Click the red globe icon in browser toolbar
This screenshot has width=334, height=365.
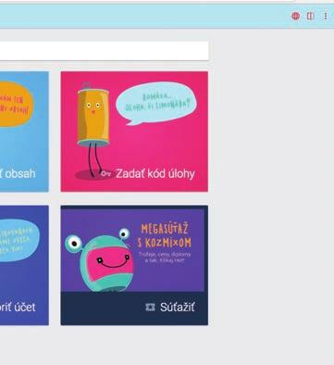[x=295, y=16]
